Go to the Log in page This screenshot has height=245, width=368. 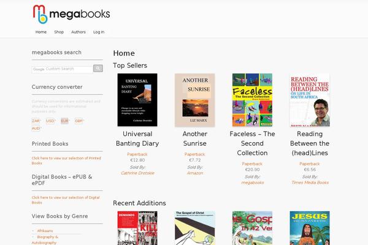click(99, 32)
